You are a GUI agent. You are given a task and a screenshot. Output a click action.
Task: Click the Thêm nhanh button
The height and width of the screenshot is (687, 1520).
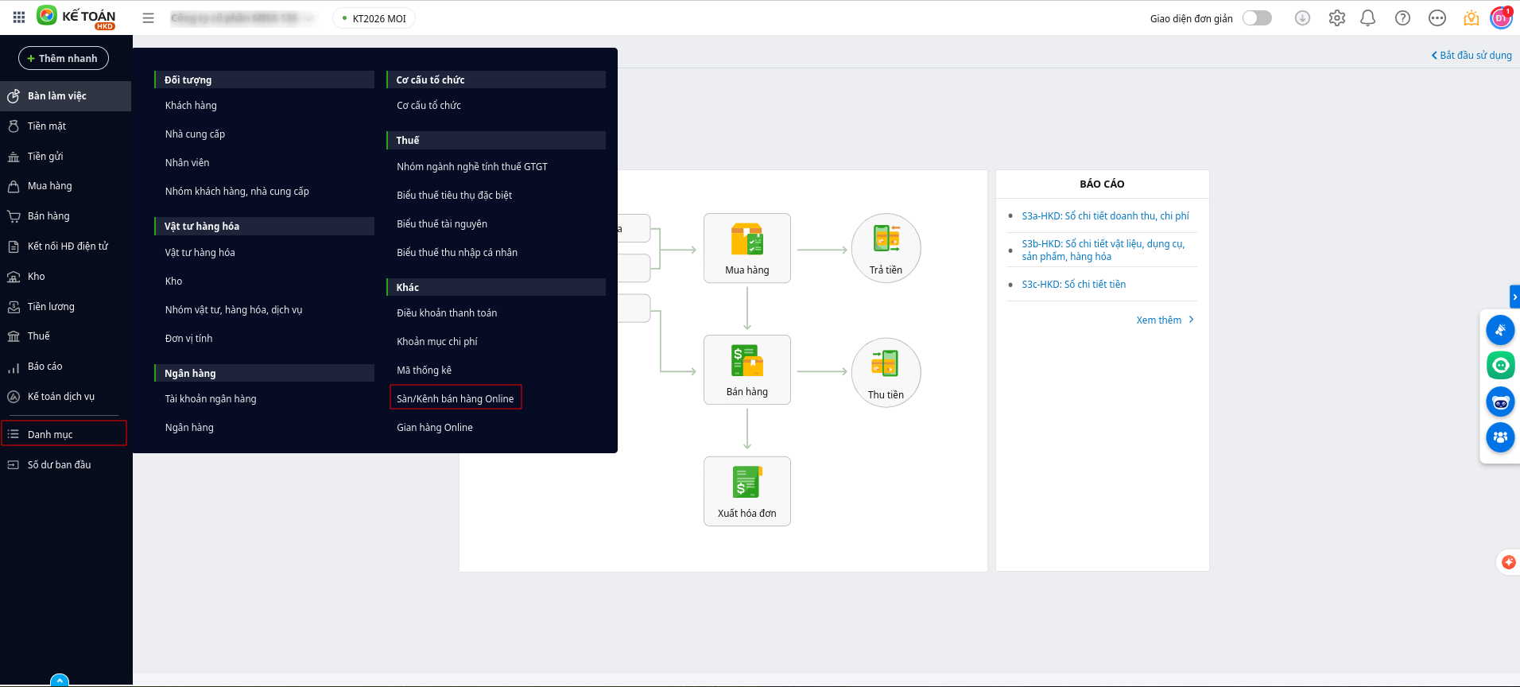[x=63, y=58]
